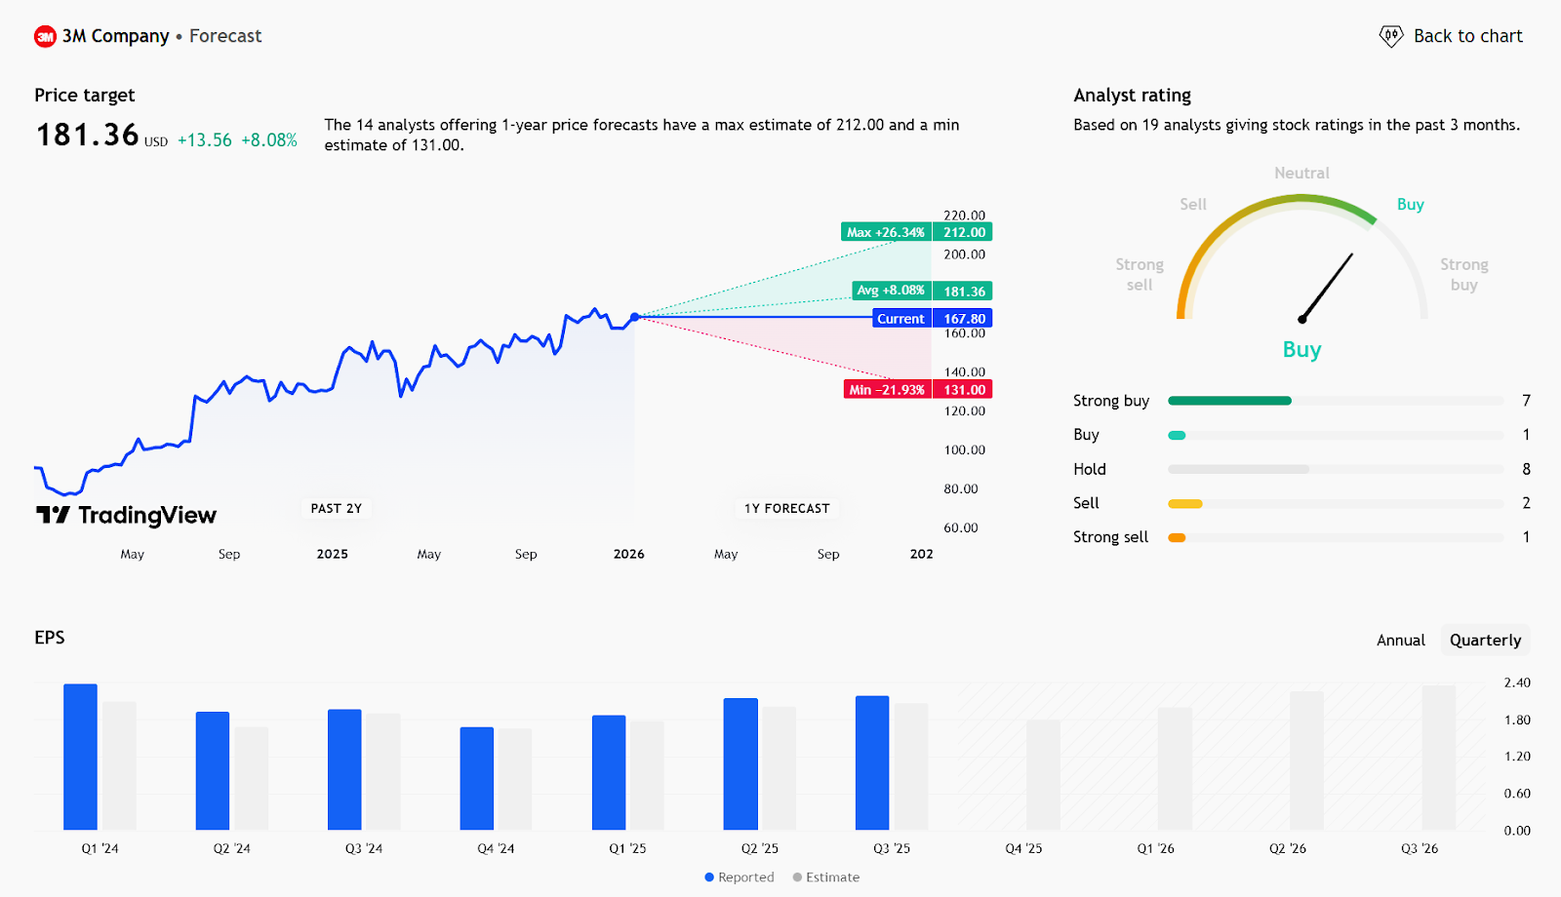1561x897 pixels.
Task: Click the TradingView logo watermark
Action: click(x=126, y=515)
